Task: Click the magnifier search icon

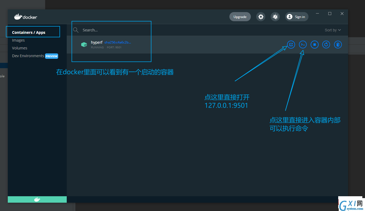Action: [x=76, y=30]
